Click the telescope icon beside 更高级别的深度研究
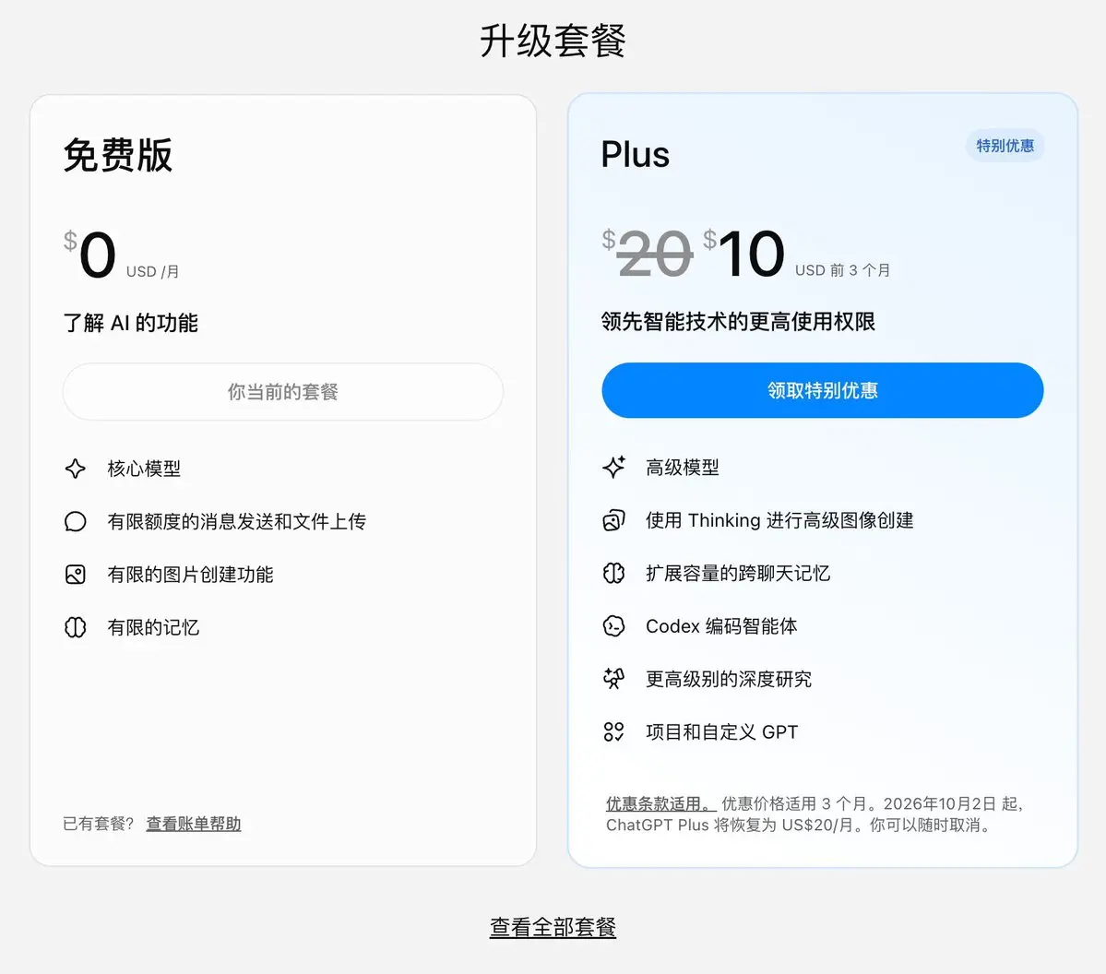Screen dimensions: 1106x974 [x=613, y=679]
